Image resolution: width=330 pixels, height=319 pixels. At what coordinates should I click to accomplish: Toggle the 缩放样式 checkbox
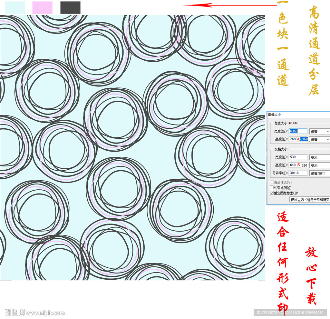pos(271,183)
